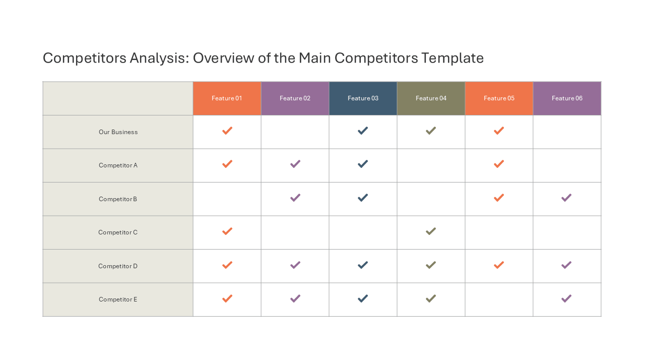The image size is (645, 363).
Task: Click Our Business olive Feature 04 checkmark
Action: [431, 131]
